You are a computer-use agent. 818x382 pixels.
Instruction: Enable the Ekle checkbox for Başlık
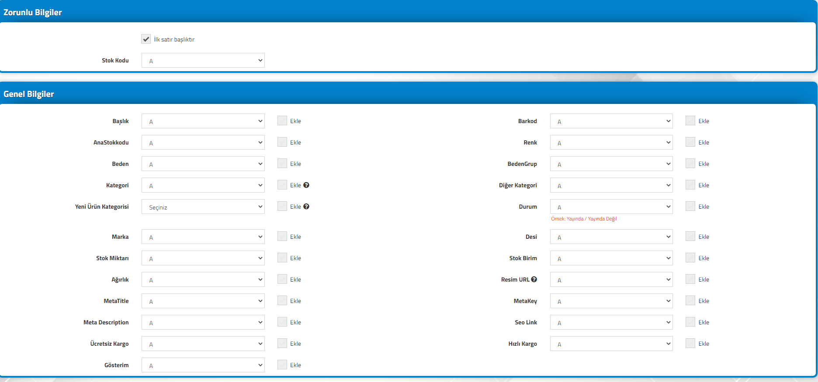coord(282,120)
